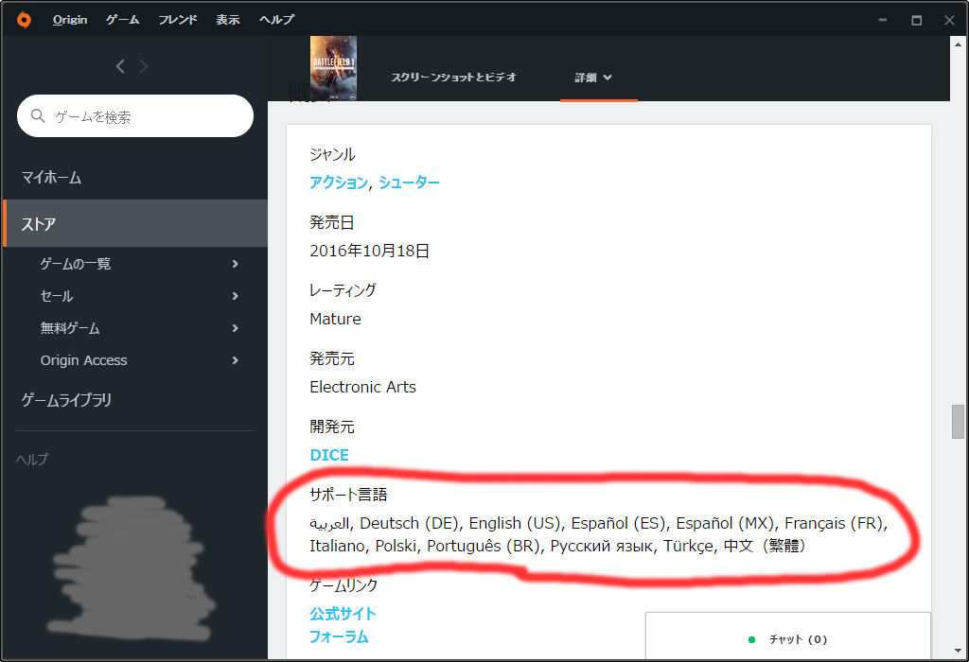Open the DICE developer link

tap(328, 455)
